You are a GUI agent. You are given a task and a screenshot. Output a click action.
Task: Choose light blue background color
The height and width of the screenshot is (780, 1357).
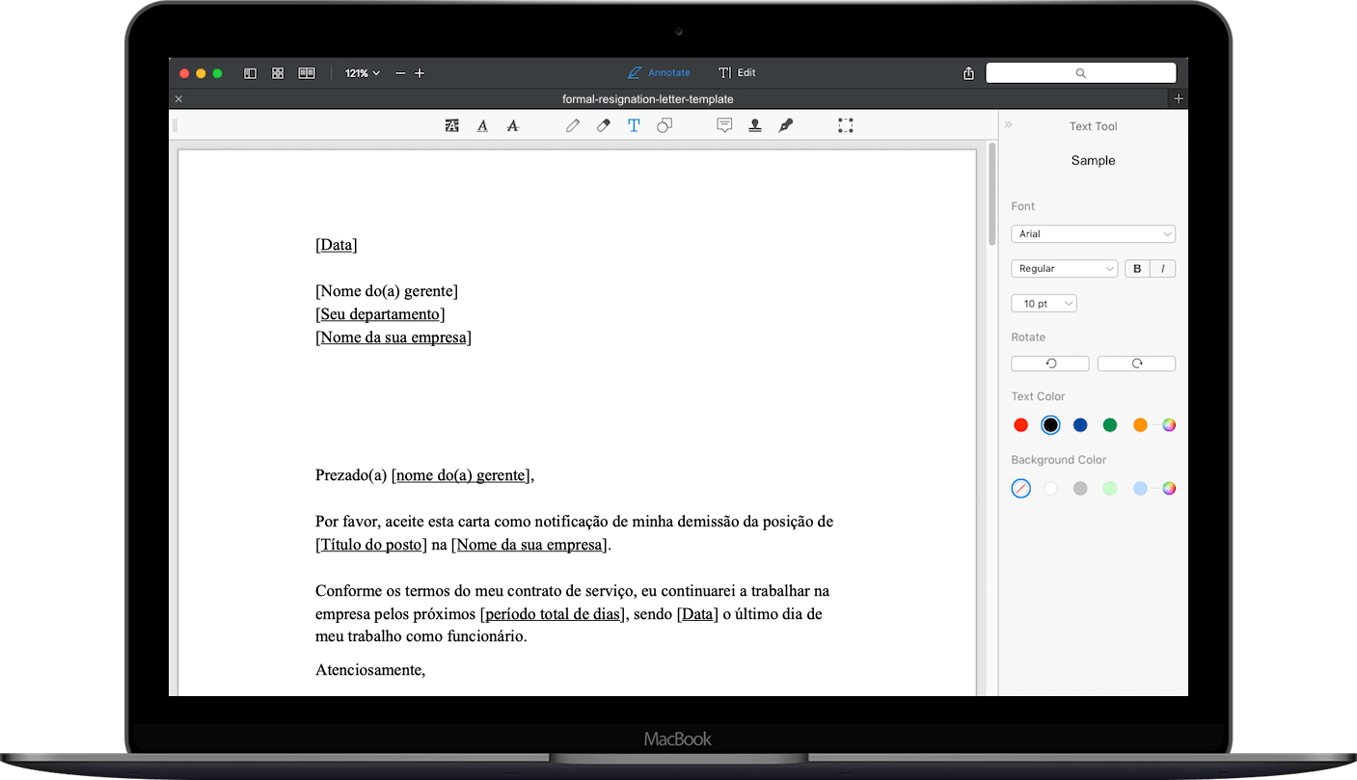[1140, 489]
